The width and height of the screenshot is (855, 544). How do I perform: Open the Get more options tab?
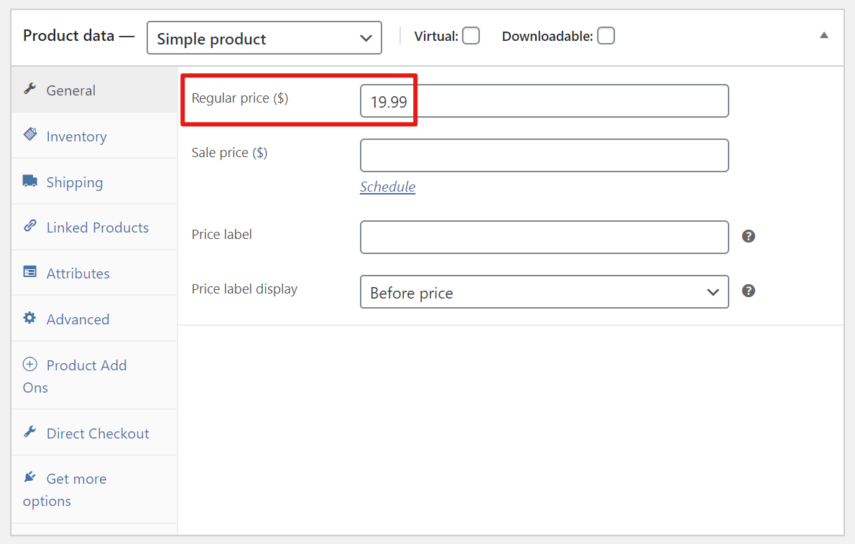94,489
